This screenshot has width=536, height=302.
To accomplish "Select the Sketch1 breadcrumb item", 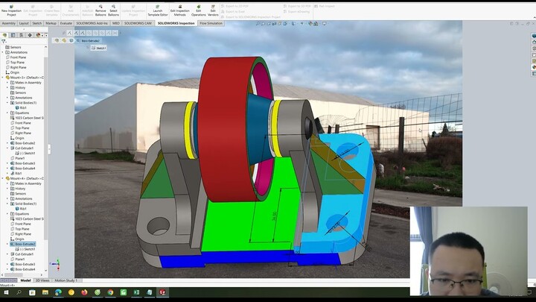I will tap(98, 48).
